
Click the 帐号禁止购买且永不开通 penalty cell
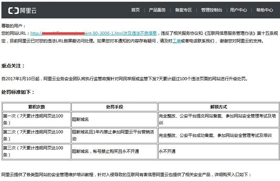(x=115, y=151)
